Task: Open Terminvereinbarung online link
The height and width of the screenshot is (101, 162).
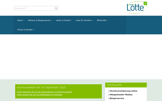Action: [x=124, y=91]
